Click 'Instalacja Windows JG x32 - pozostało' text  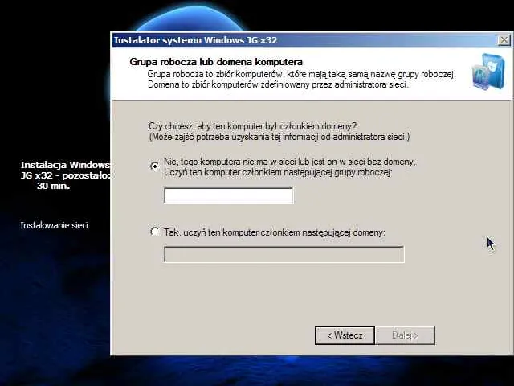coord(66,170)
